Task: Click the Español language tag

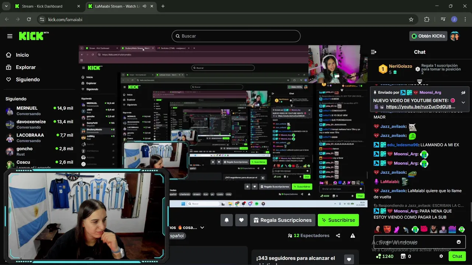Action: pos(177,236)
